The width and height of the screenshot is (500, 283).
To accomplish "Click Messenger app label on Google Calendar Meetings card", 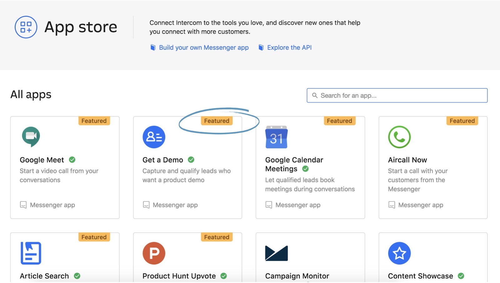I will click(298, 205).
